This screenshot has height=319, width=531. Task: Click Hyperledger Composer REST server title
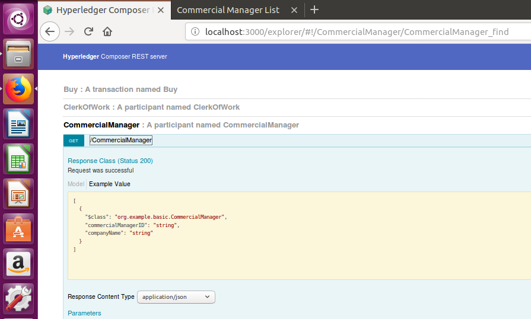click(x=115, y=56)
